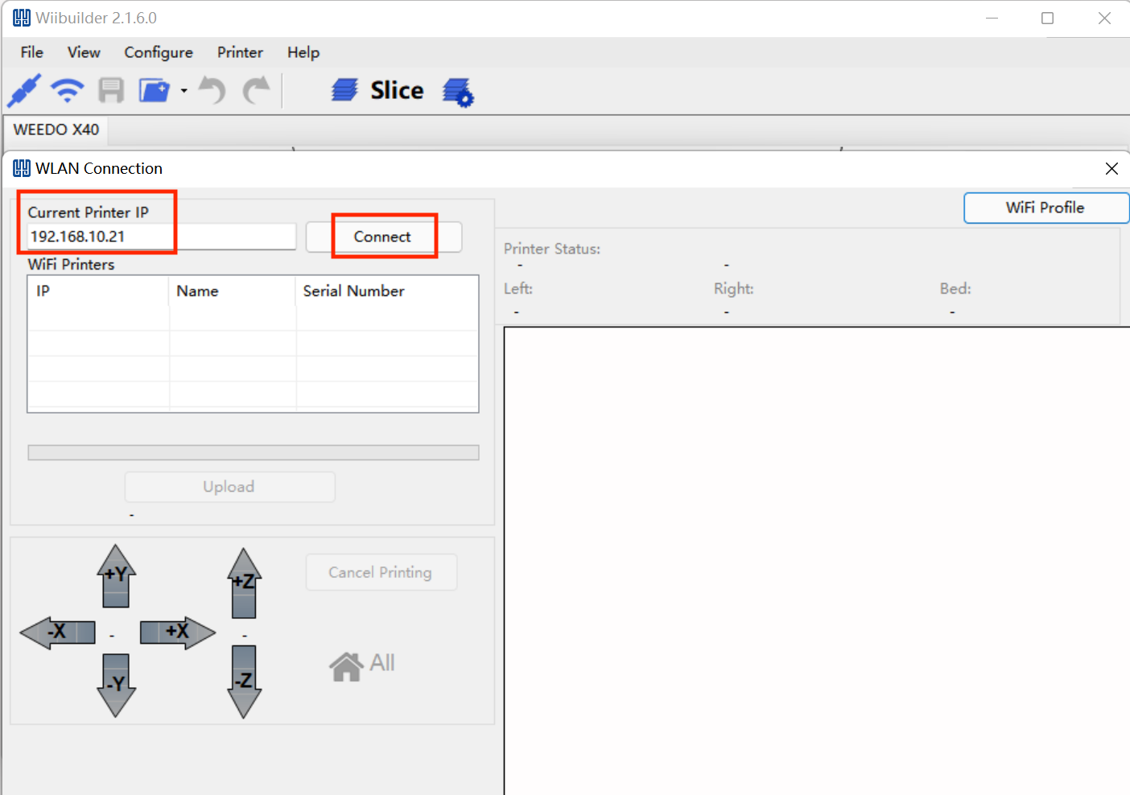Viewport: 1130px width, 795px height.
Task: Open the Configure menu
Action: pyautogui.click(x=159, y=52)
